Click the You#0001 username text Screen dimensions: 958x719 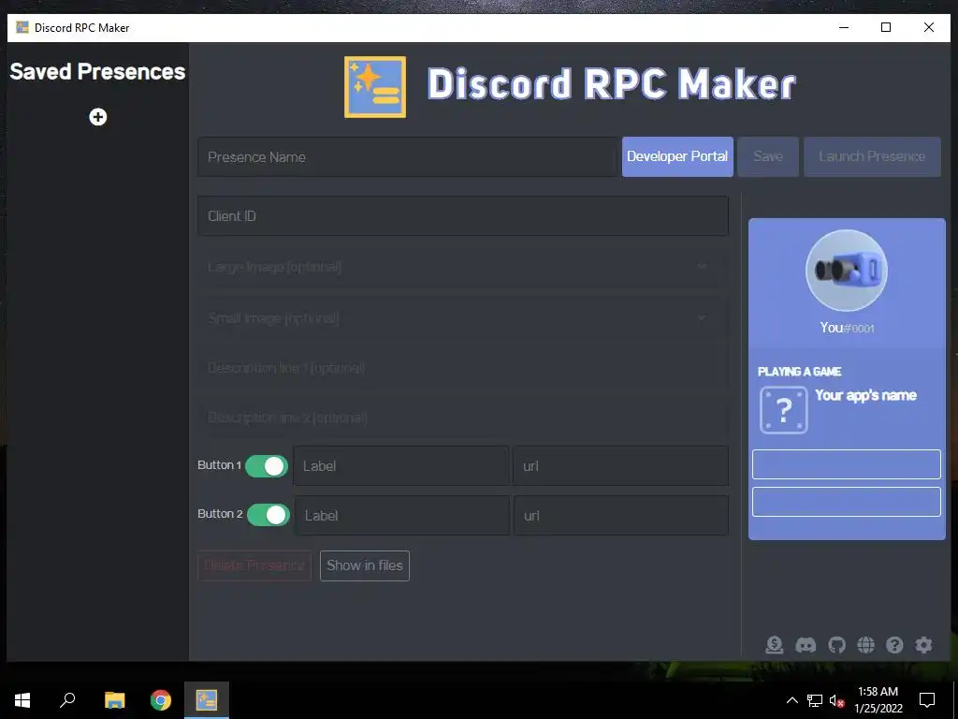847,328
